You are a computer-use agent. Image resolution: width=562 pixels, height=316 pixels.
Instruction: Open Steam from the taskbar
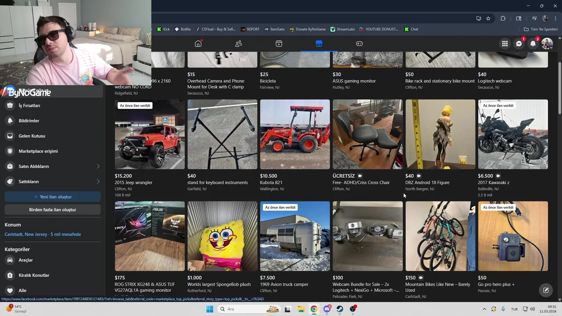[x=340, y=309]
